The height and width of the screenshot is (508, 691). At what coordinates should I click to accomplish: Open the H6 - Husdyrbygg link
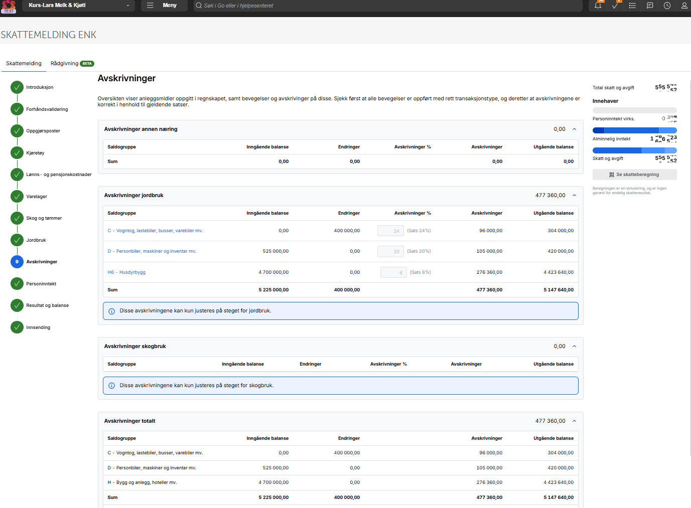tap(126, 272)
